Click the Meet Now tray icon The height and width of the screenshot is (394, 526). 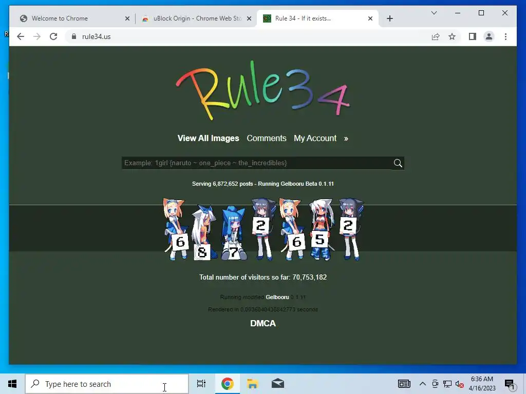[x=435, y=384]
